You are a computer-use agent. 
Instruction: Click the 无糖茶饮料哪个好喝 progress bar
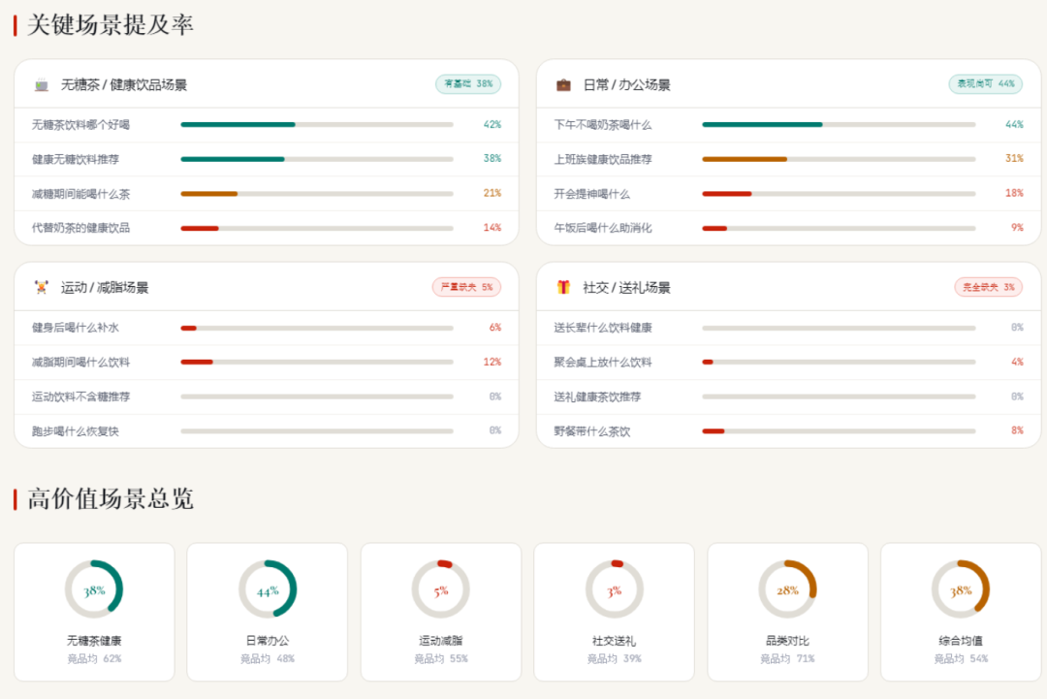click(x=316, y=124)
